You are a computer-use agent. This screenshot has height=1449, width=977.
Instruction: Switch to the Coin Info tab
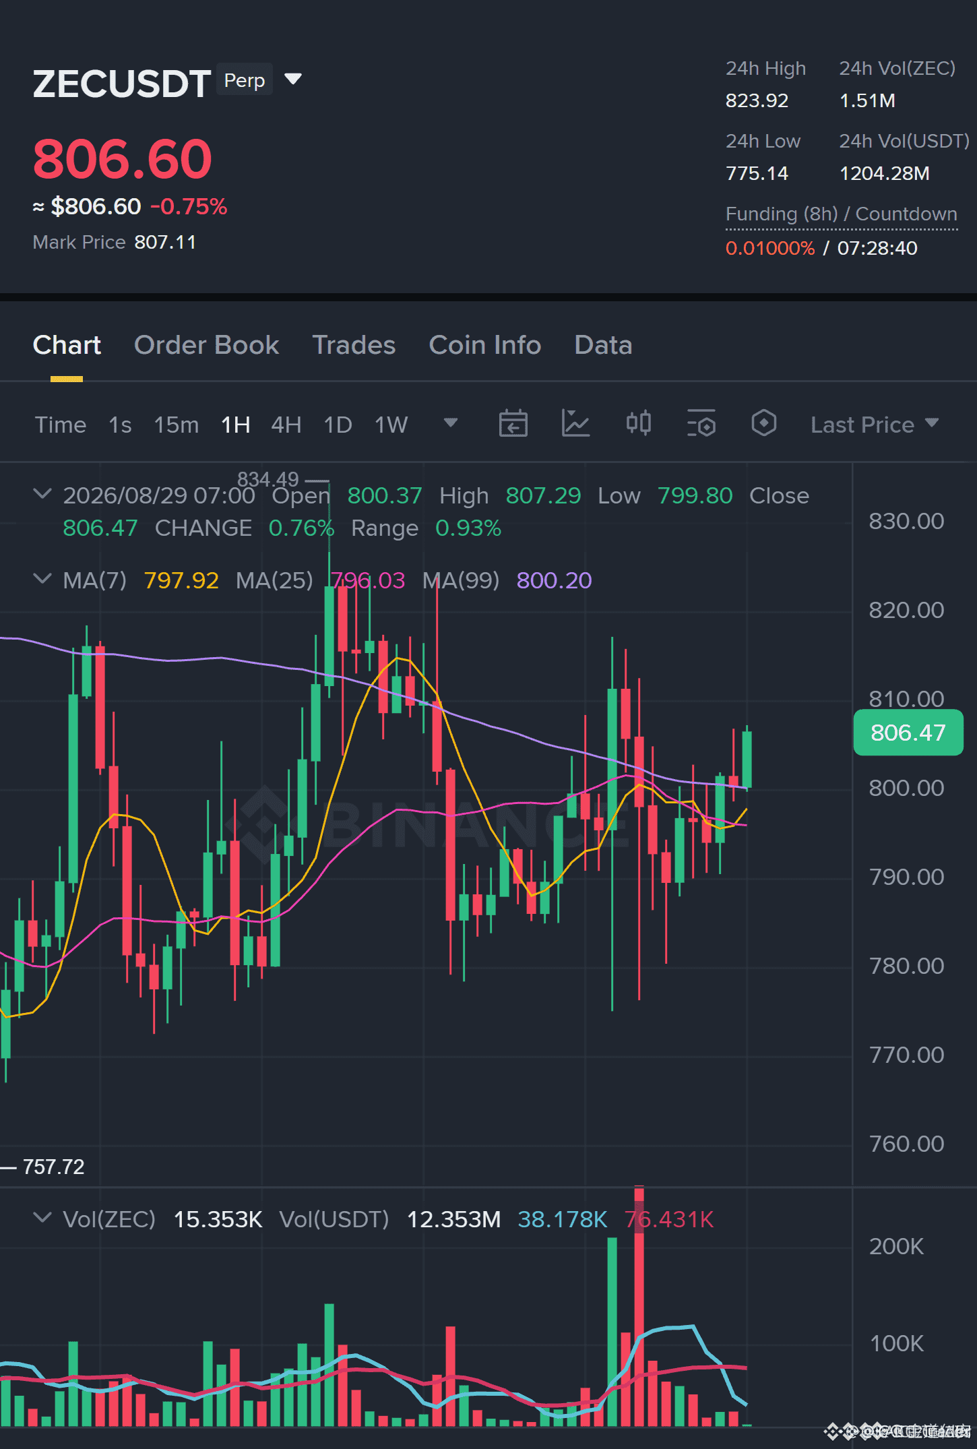tap(485, 345)
